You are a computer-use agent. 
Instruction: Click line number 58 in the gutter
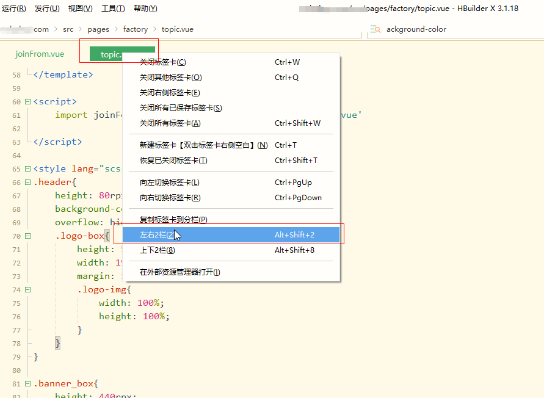click(x=16, y=75)
